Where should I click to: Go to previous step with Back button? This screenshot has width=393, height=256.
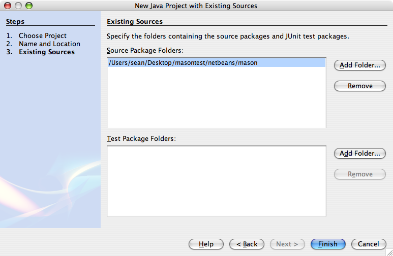[x=247, y=244]
